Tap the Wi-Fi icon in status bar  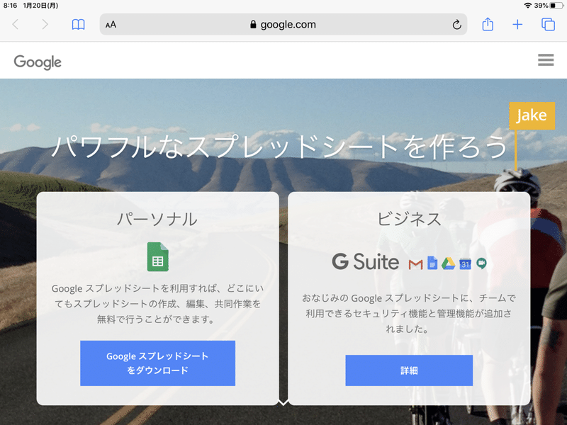point(527,6)
